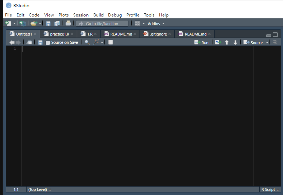The width and height of the screenshot is (283, 195).
Task: Expand the Addins dropdown
Action: tap(156, 24)
